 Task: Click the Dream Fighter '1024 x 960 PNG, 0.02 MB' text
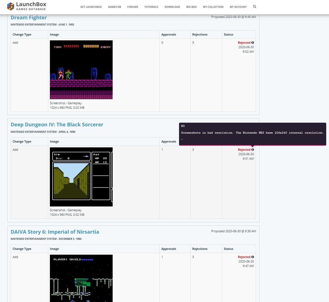click(67, 108)
